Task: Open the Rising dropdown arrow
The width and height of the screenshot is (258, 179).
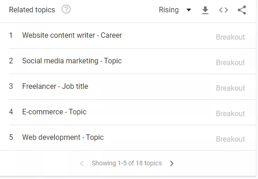Action: pos(189,10)
